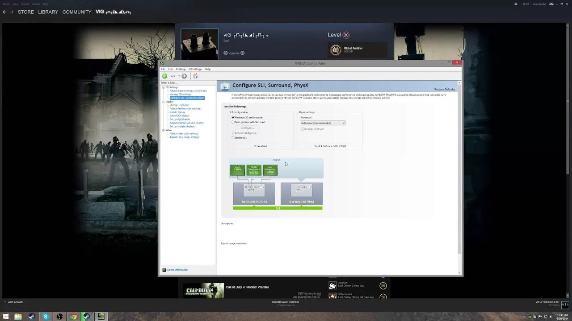Click the Call of Duty 4 thumbnail
Screen dimensions: 572x321
click(x=203, y=291)
